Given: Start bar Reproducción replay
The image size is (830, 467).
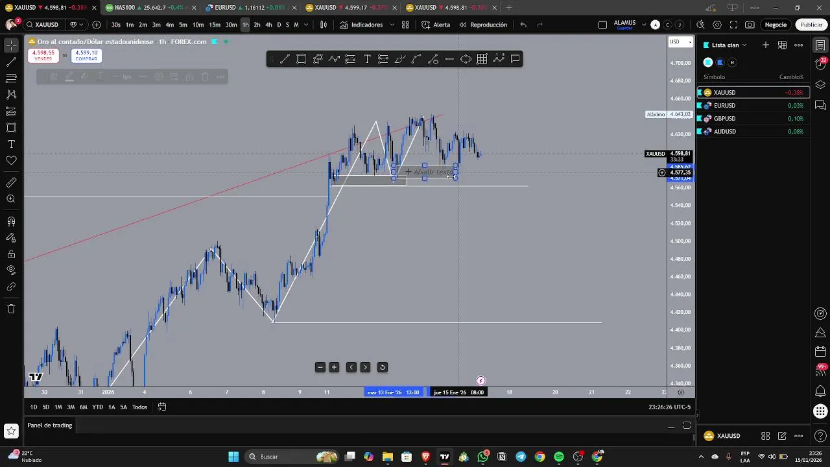Looking at the screenshot, I should click(x=483, y=25).
